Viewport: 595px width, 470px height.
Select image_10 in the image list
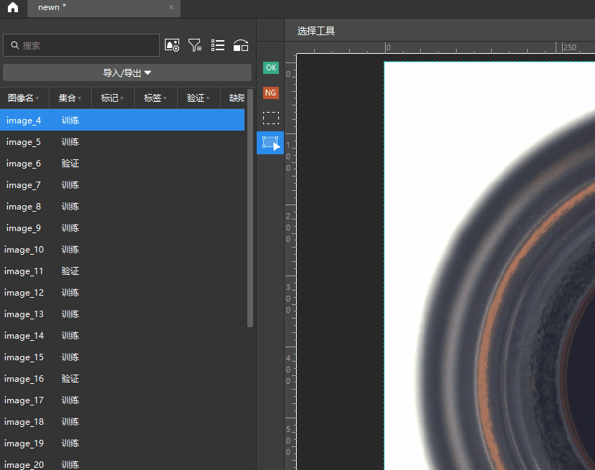122,249
